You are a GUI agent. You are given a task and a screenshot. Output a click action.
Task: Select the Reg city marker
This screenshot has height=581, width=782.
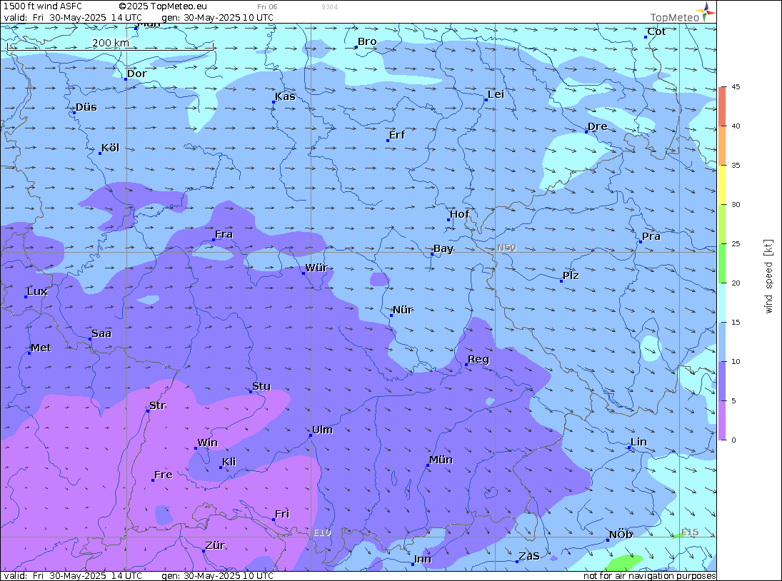pyautogui.click(x=466, y=365)
